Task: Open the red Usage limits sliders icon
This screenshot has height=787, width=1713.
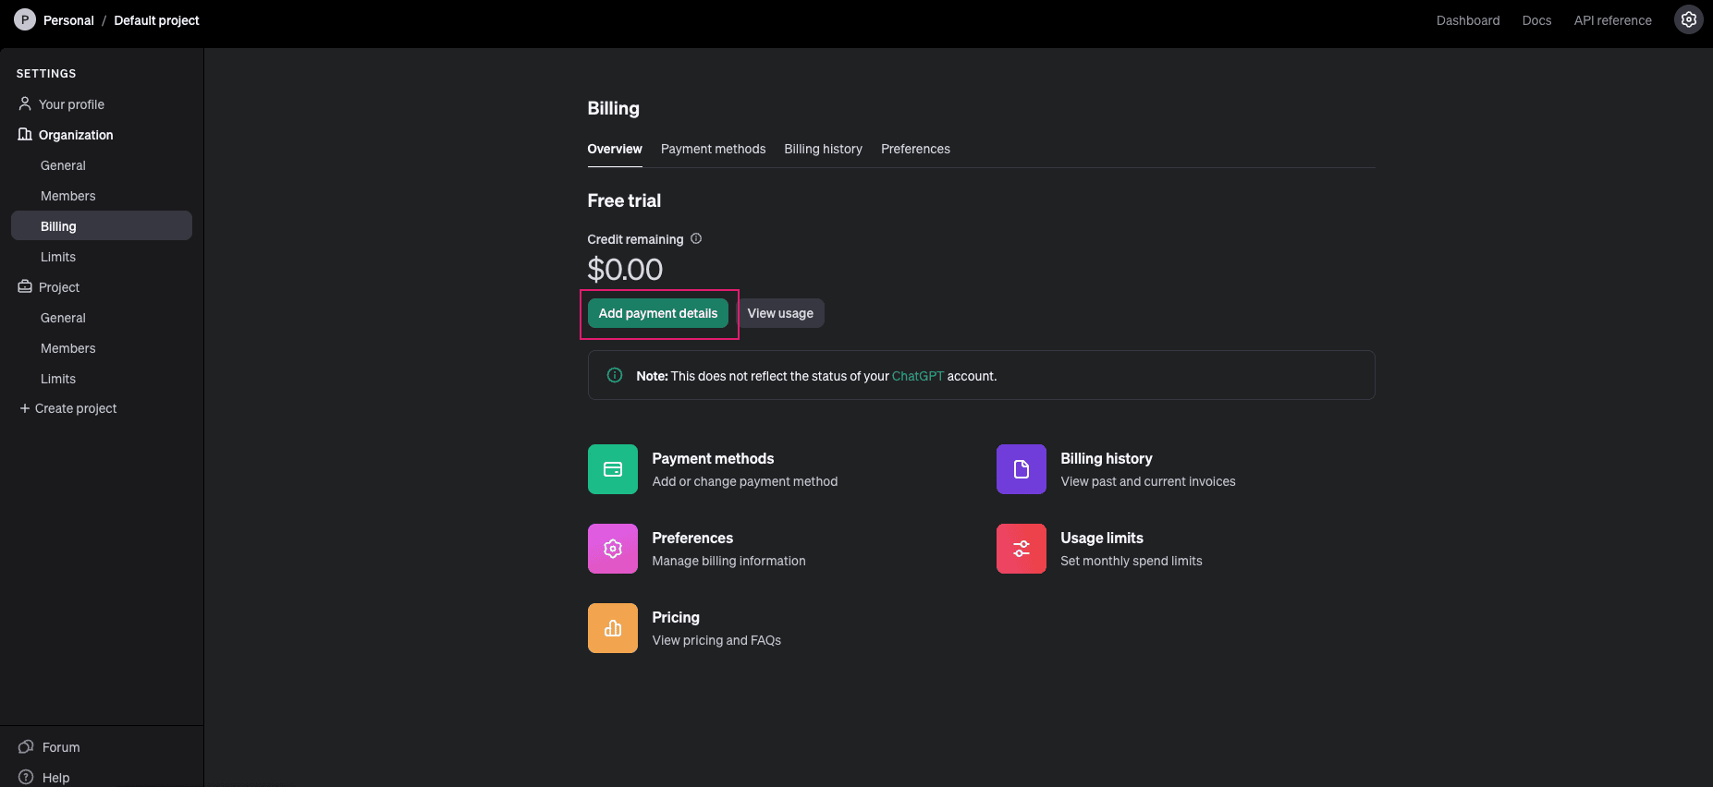Action: (1021, 549)
